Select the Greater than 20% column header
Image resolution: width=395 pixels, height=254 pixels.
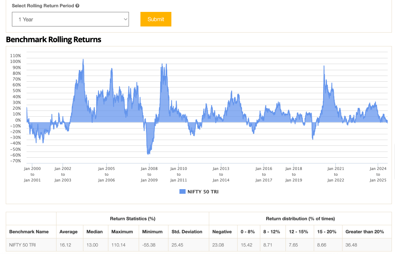click(365, 232)
